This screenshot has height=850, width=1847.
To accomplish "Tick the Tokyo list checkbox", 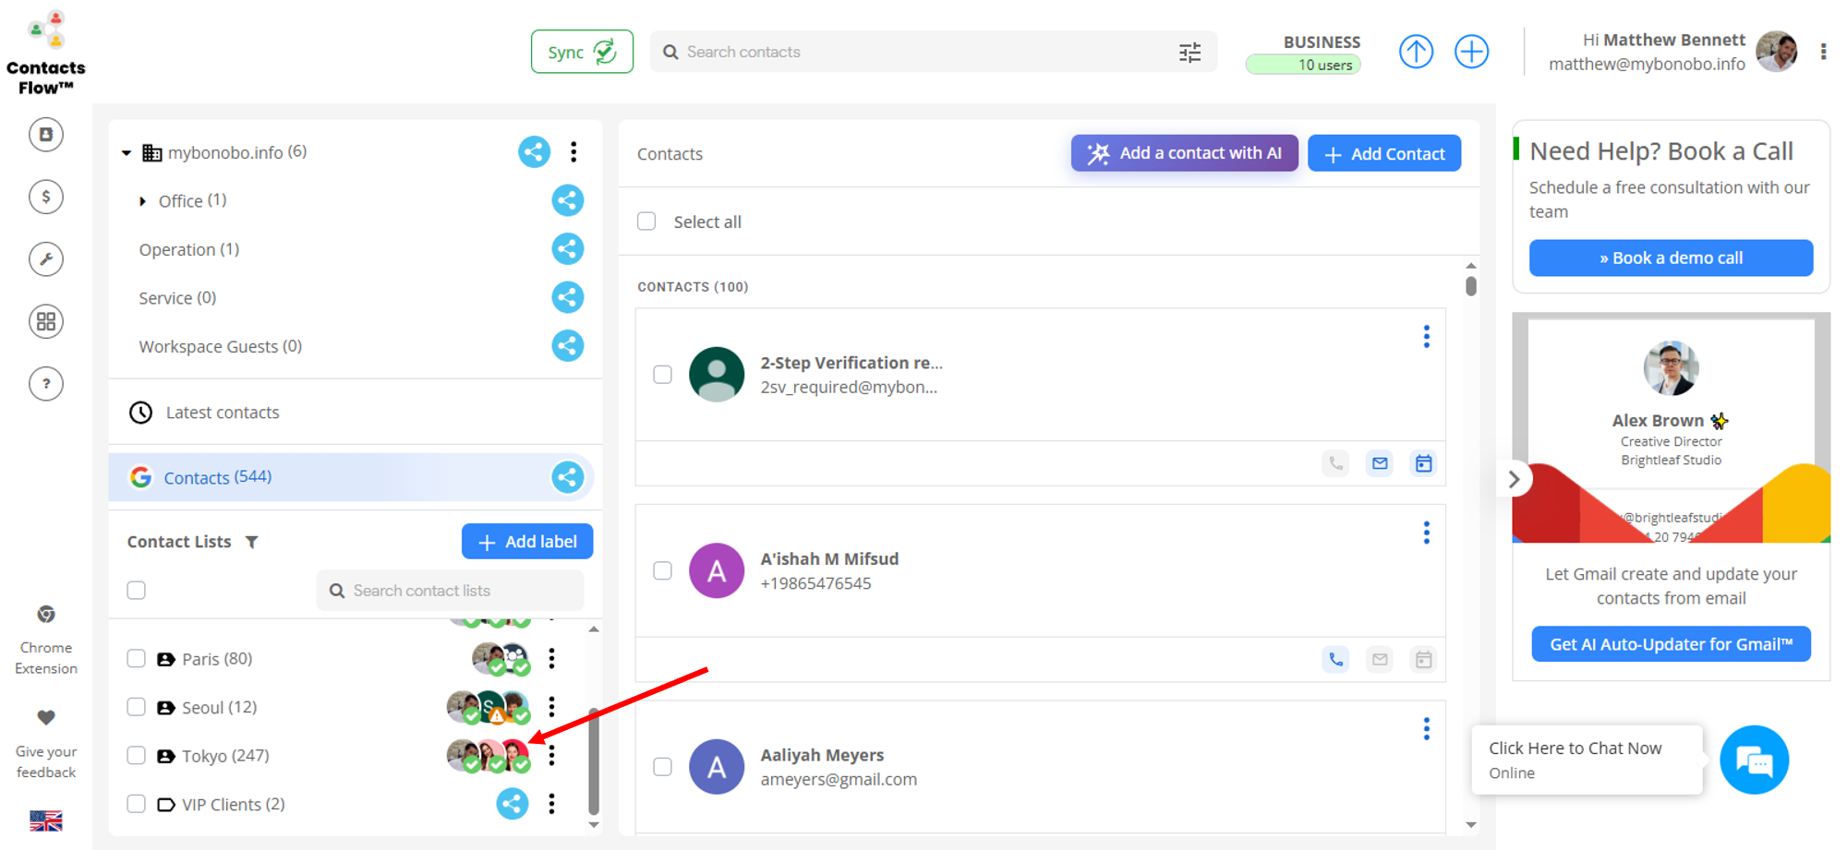I will coord(137,756).
